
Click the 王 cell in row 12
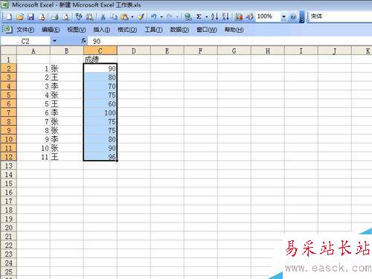click(67, 157)
